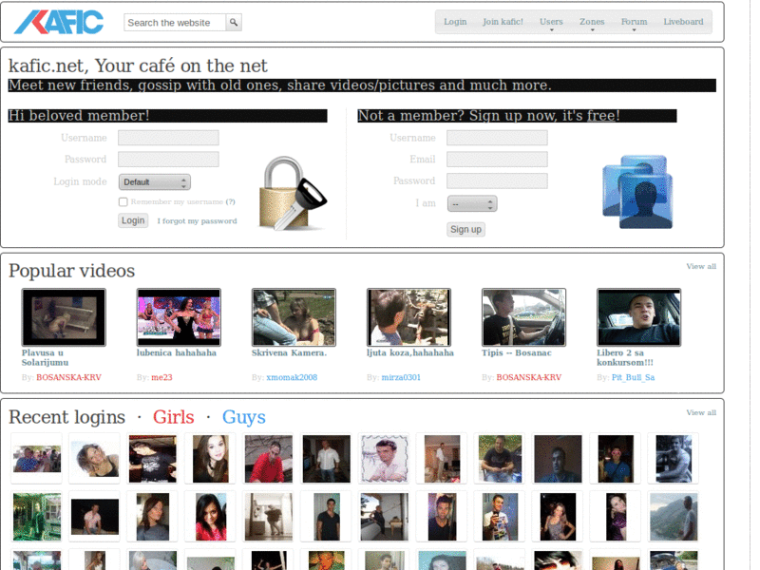
Task: Click the (?) help link next to Remember my username
Action: 230,201
